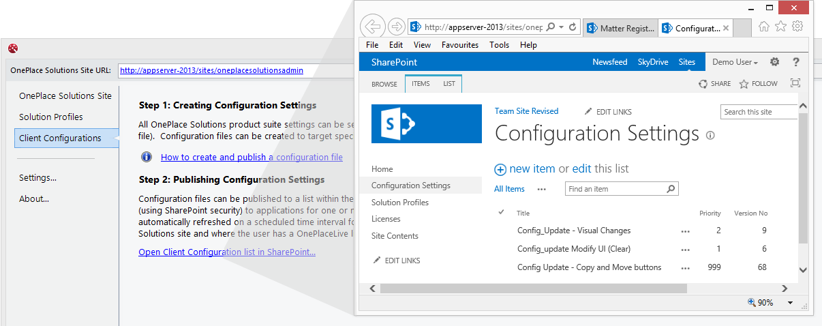The height and width of the screenshot is (326, 822).
Task: Switch to the ITEMS ribbon tab
Action: [421, 84]
